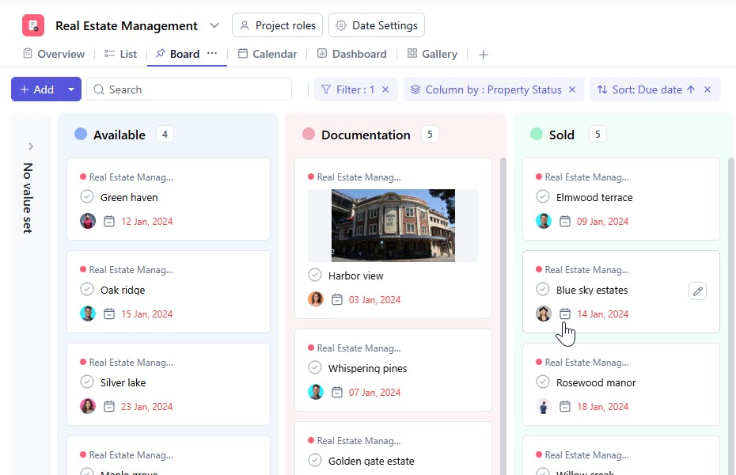Check off the Elmwood terrace task
The width and height of the screenshot is (736, 475).
coord(543,197)
